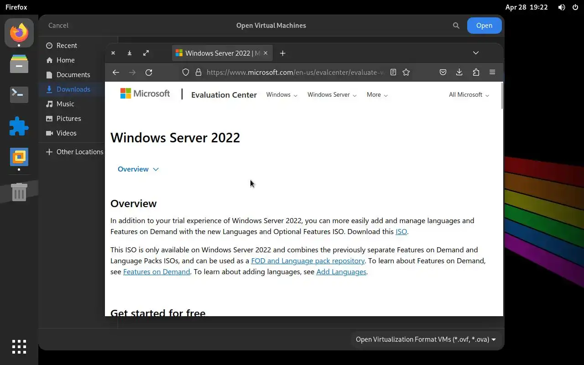Reload the Microsoft page
This screenshot has height=365, width=584.
tap(149, 72)
